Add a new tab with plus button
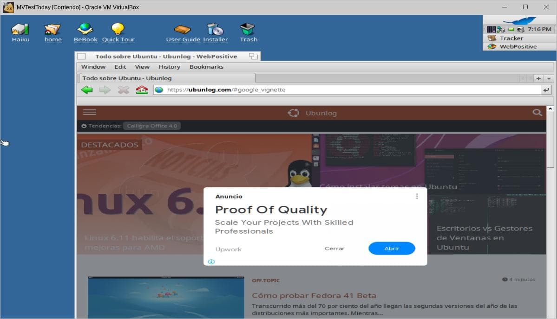Viewport: 557px width, 319px height. click(x=539, y=79)
